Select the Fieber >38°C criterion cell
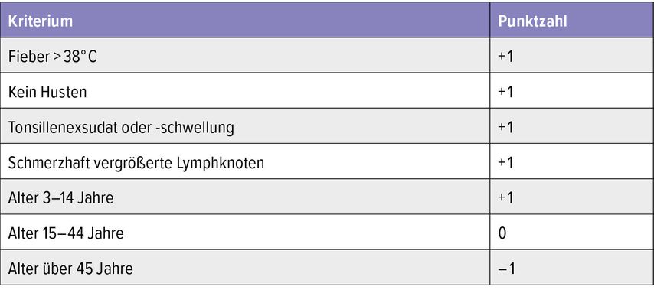 click(245, 55)
